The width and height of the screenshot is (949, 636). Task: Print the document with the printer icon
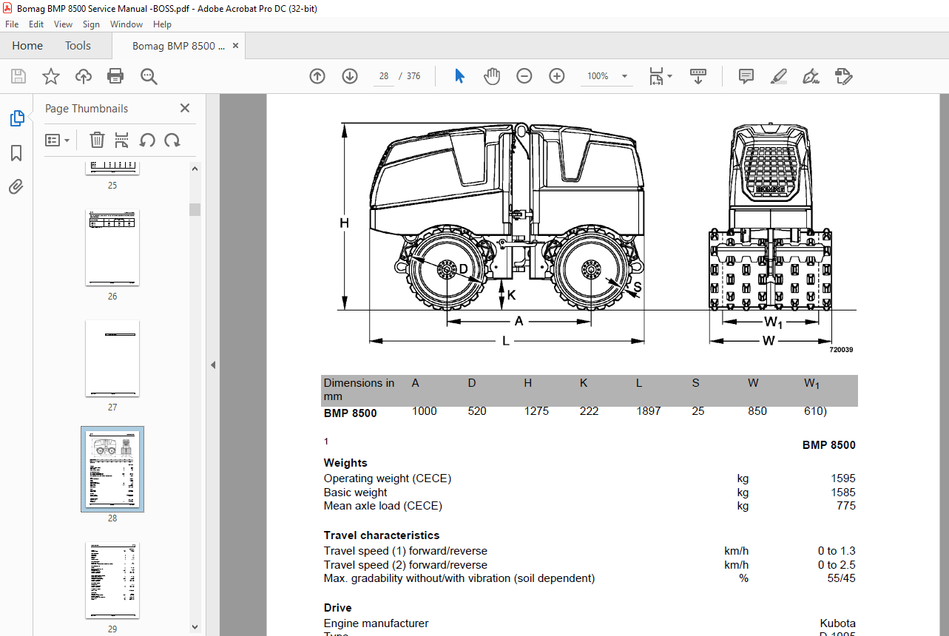115,76
